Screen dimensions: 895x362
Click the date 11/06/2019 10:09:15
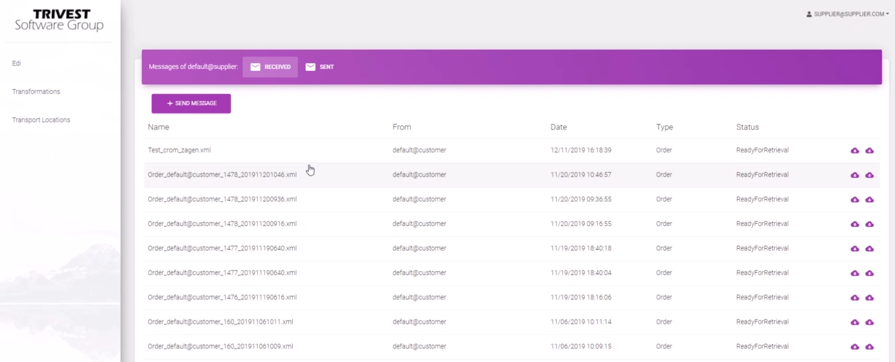point(581,346)
